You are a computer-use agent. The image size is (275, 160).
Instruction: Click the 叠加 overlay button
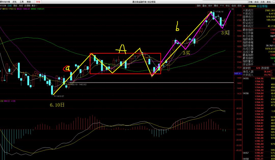click(204, 6)
